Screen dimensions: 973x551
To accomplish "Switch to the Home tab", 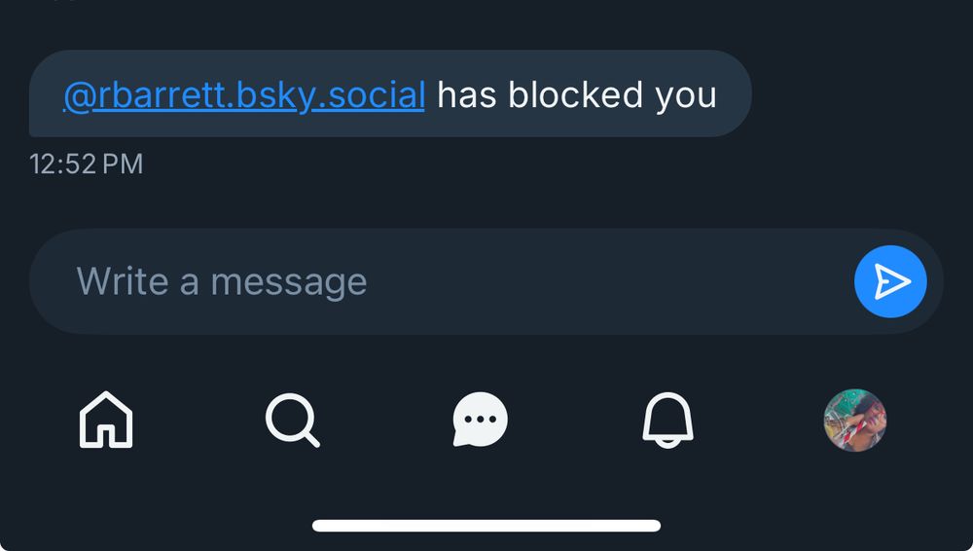I will (x=106, y=420).
